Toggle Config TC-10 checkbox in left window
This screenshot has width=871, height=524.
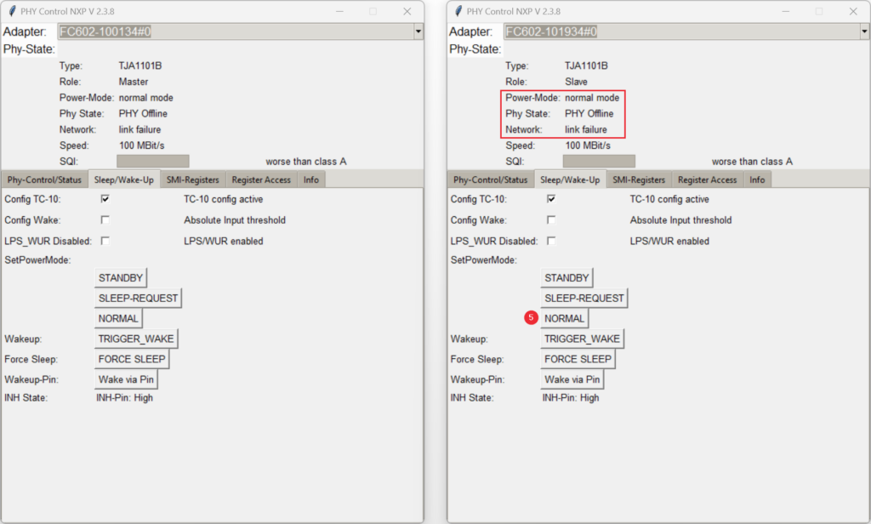pos(105,198)
